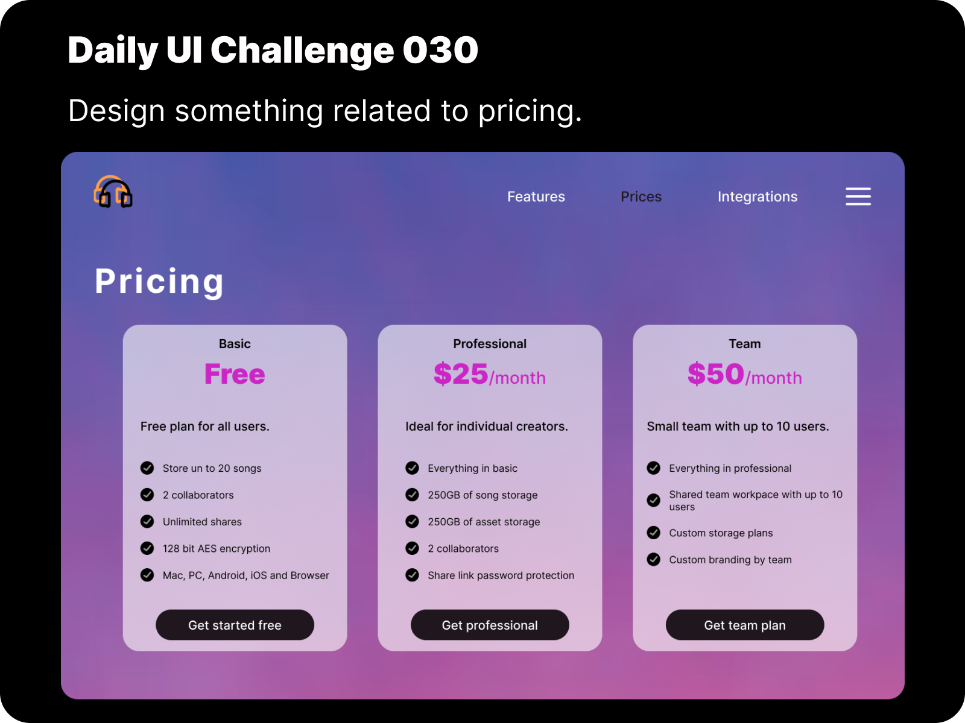Open the Integrations nav link
Viewport: 965px width, 723px height.
coord(758,197)
